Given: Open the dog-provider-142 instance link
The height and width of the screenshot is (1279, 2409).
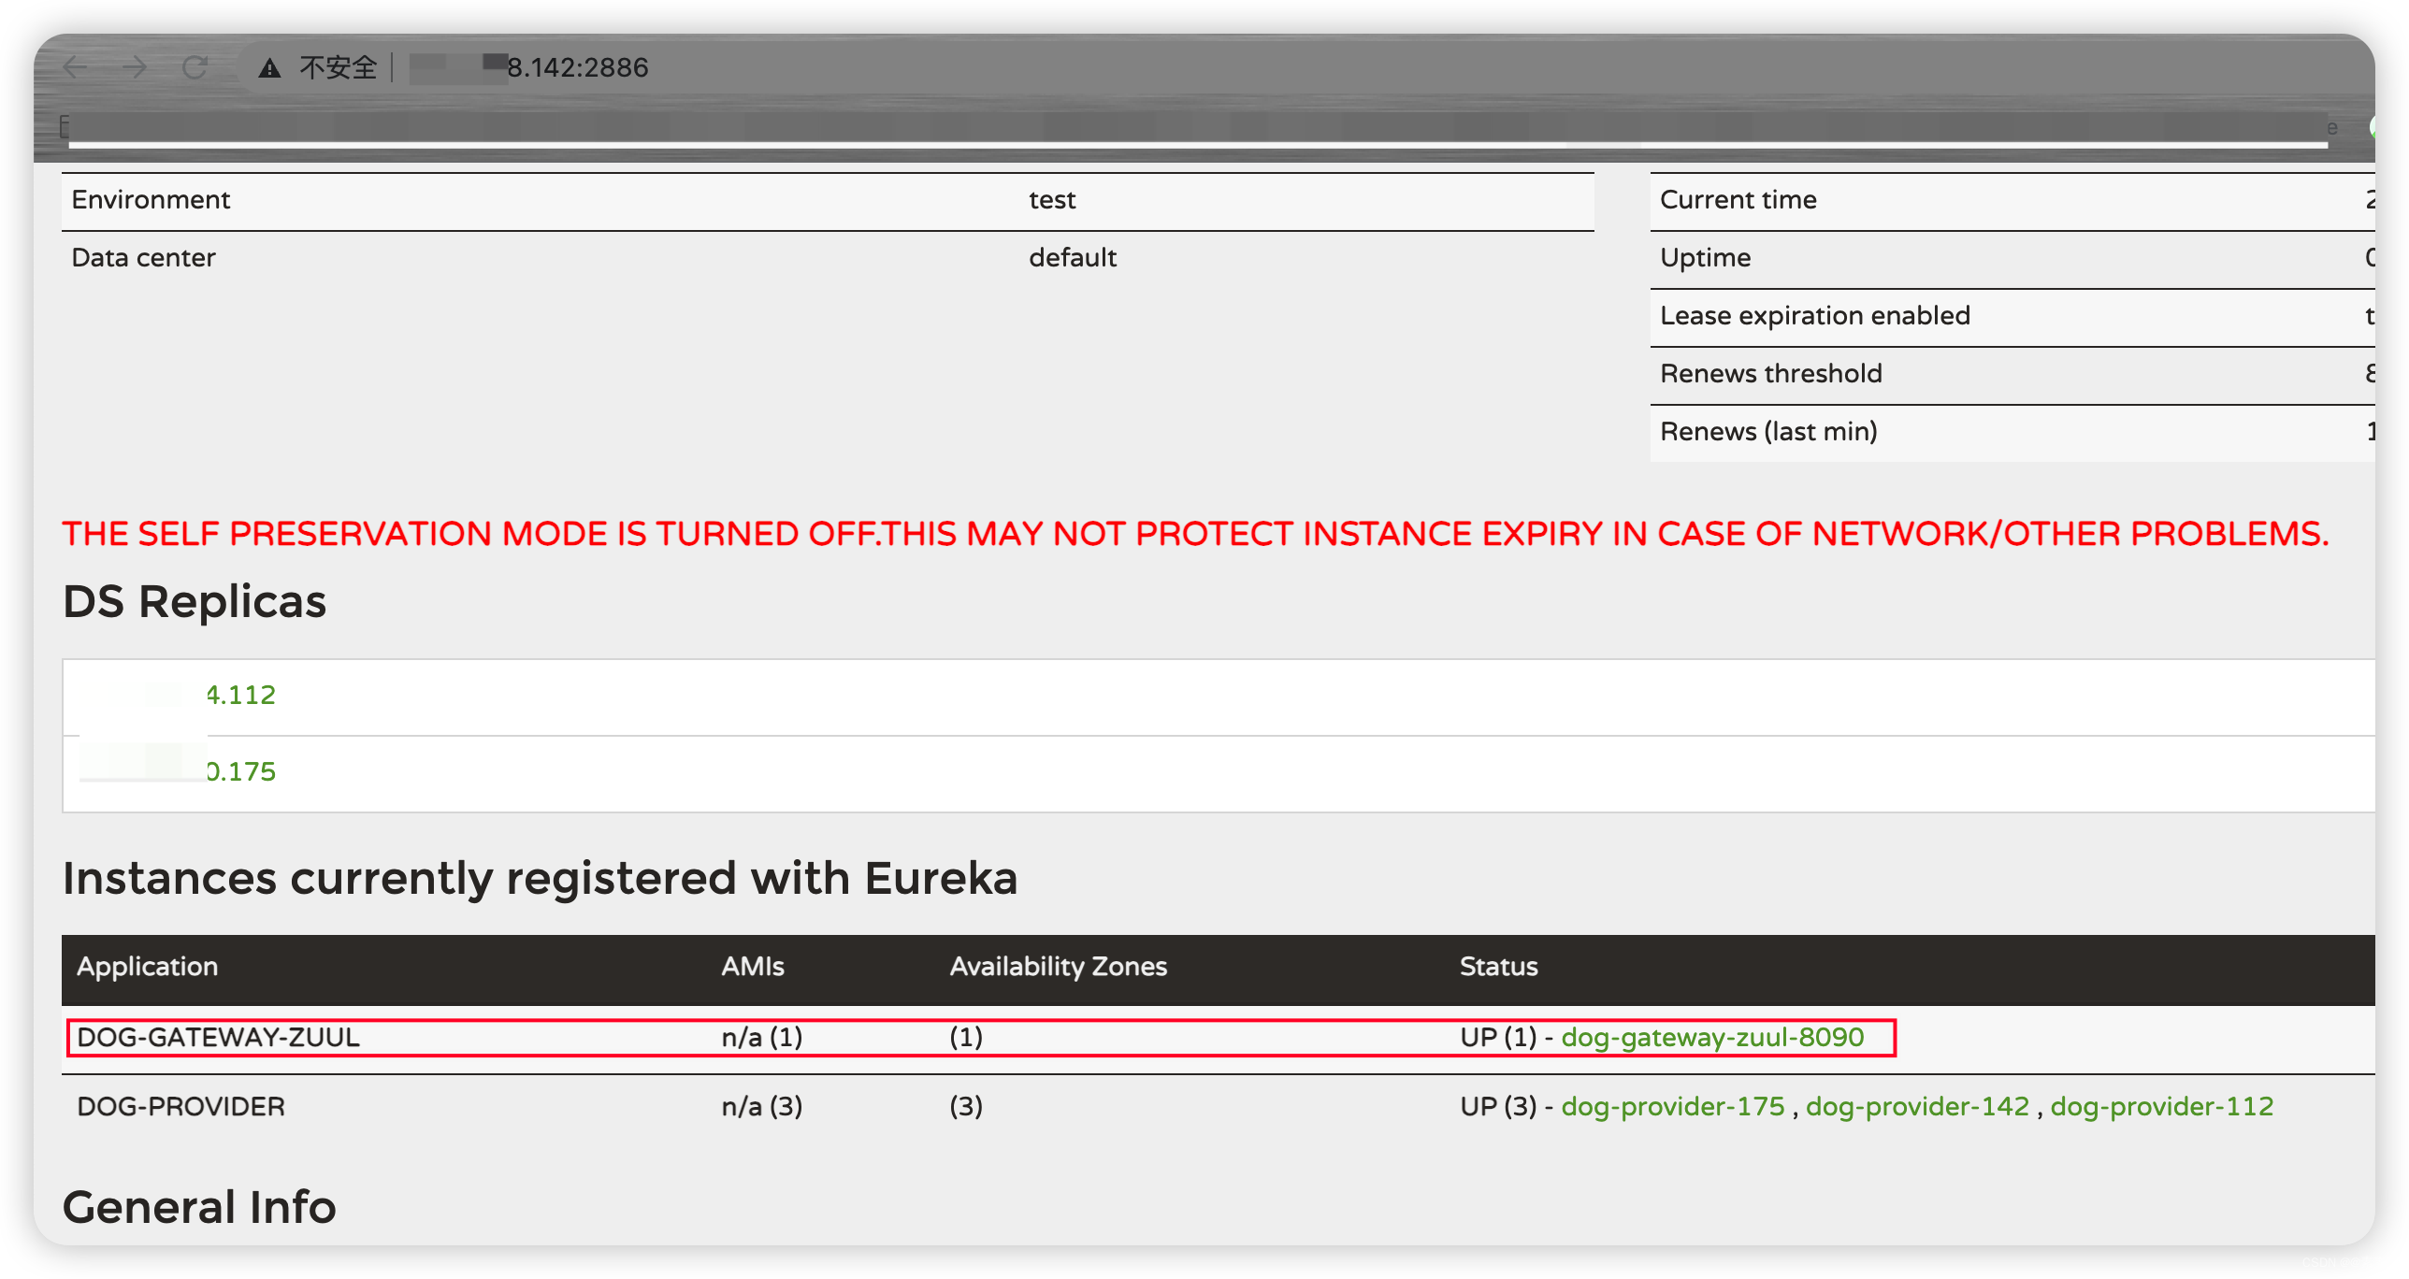Looking at the screenshot, I should (1917, 1106).
